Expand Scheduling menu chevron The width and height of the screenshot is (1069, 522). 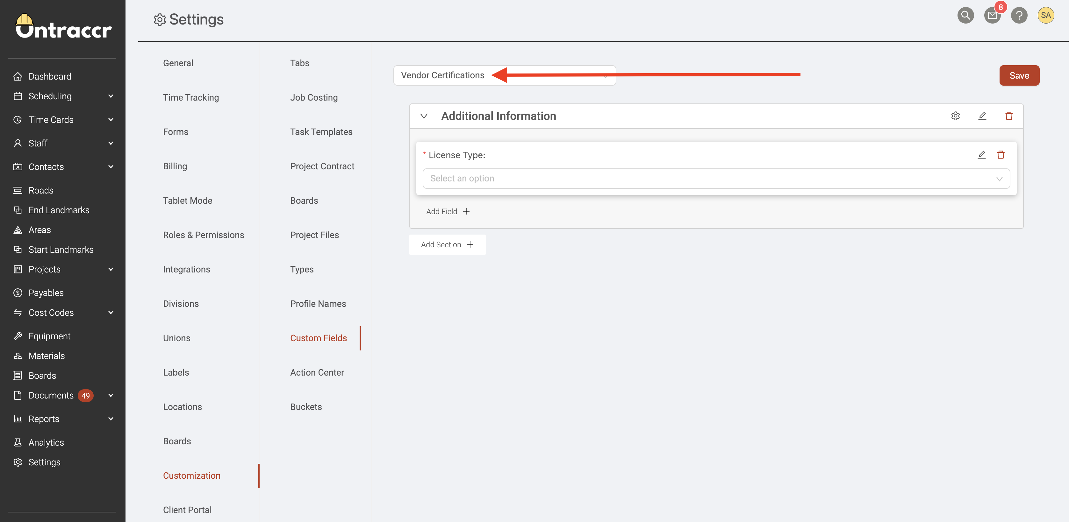pyautogui.click(x=111, y=96)
